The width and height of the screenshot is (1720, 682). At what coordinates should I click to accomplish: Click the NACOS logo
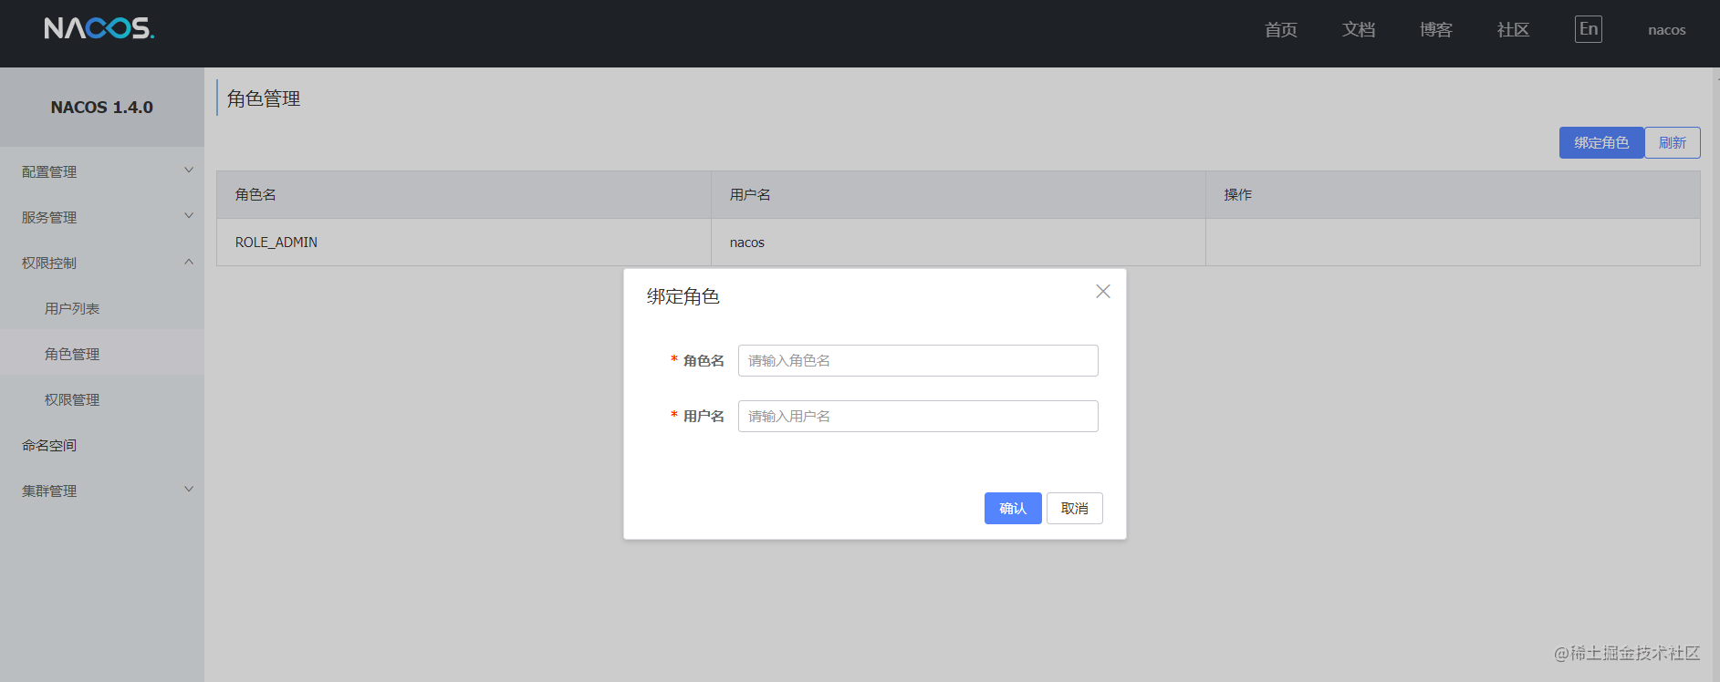[x=99, y=28]
